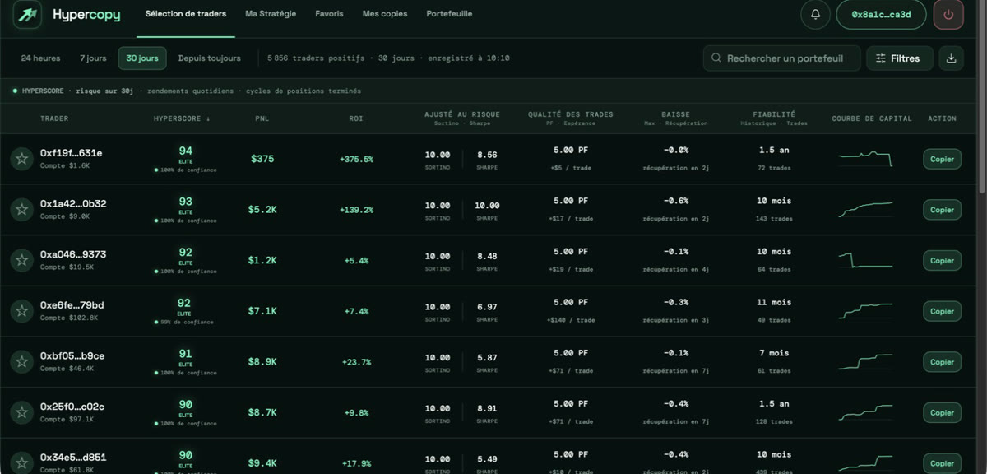Open capital curve of 0xe6fe…79bd

865,311
